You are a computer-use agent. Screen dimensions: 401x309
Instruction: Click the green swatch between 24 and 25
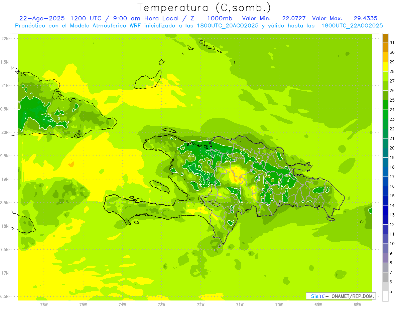point(385,105)
